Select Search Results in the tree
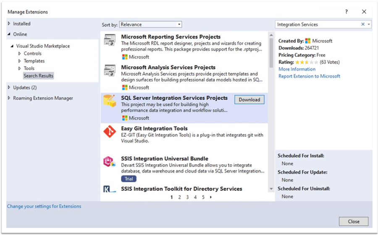378x236 pixels. click(38, 76)
